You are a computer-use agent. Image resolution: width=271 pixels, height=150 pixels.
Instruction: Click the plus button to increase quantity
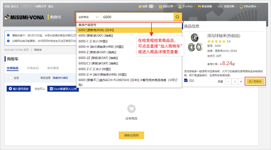pos(241,82)
